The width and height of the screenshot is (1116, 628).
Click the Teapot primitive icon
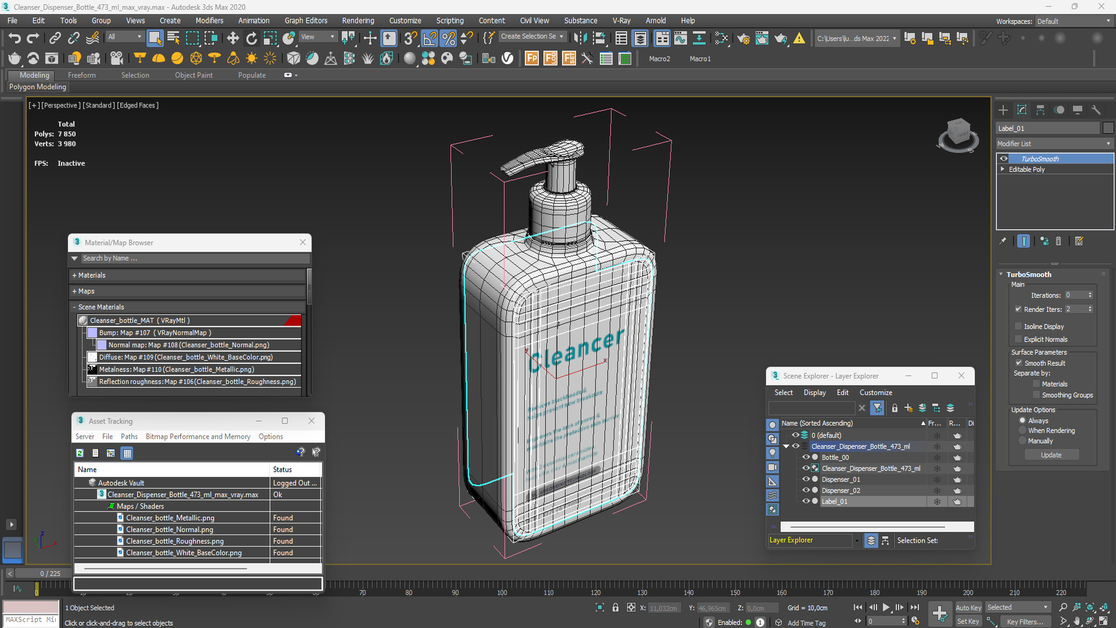(x=15, y=58)
